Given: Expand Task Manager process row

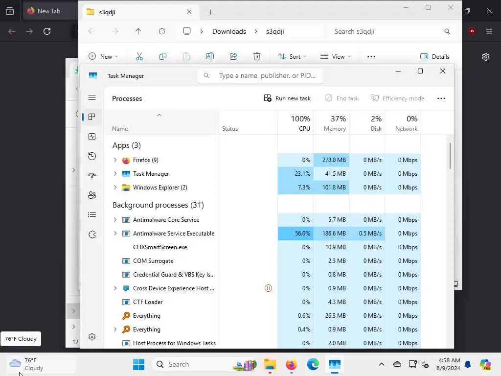Looking at the screenshot, I should (x=115, y=174).
